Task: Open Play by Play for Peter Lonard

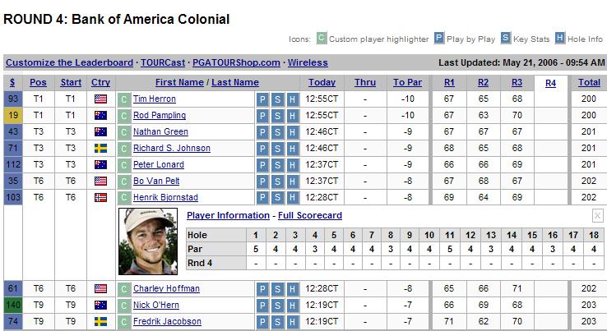Action: point(262,165)
